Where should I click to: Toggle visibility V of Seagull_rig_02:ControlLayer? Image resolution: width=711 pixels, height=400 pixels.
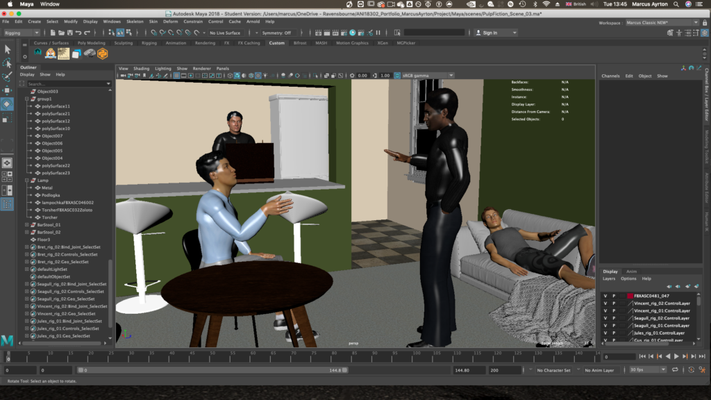click(x=605, y=318)
